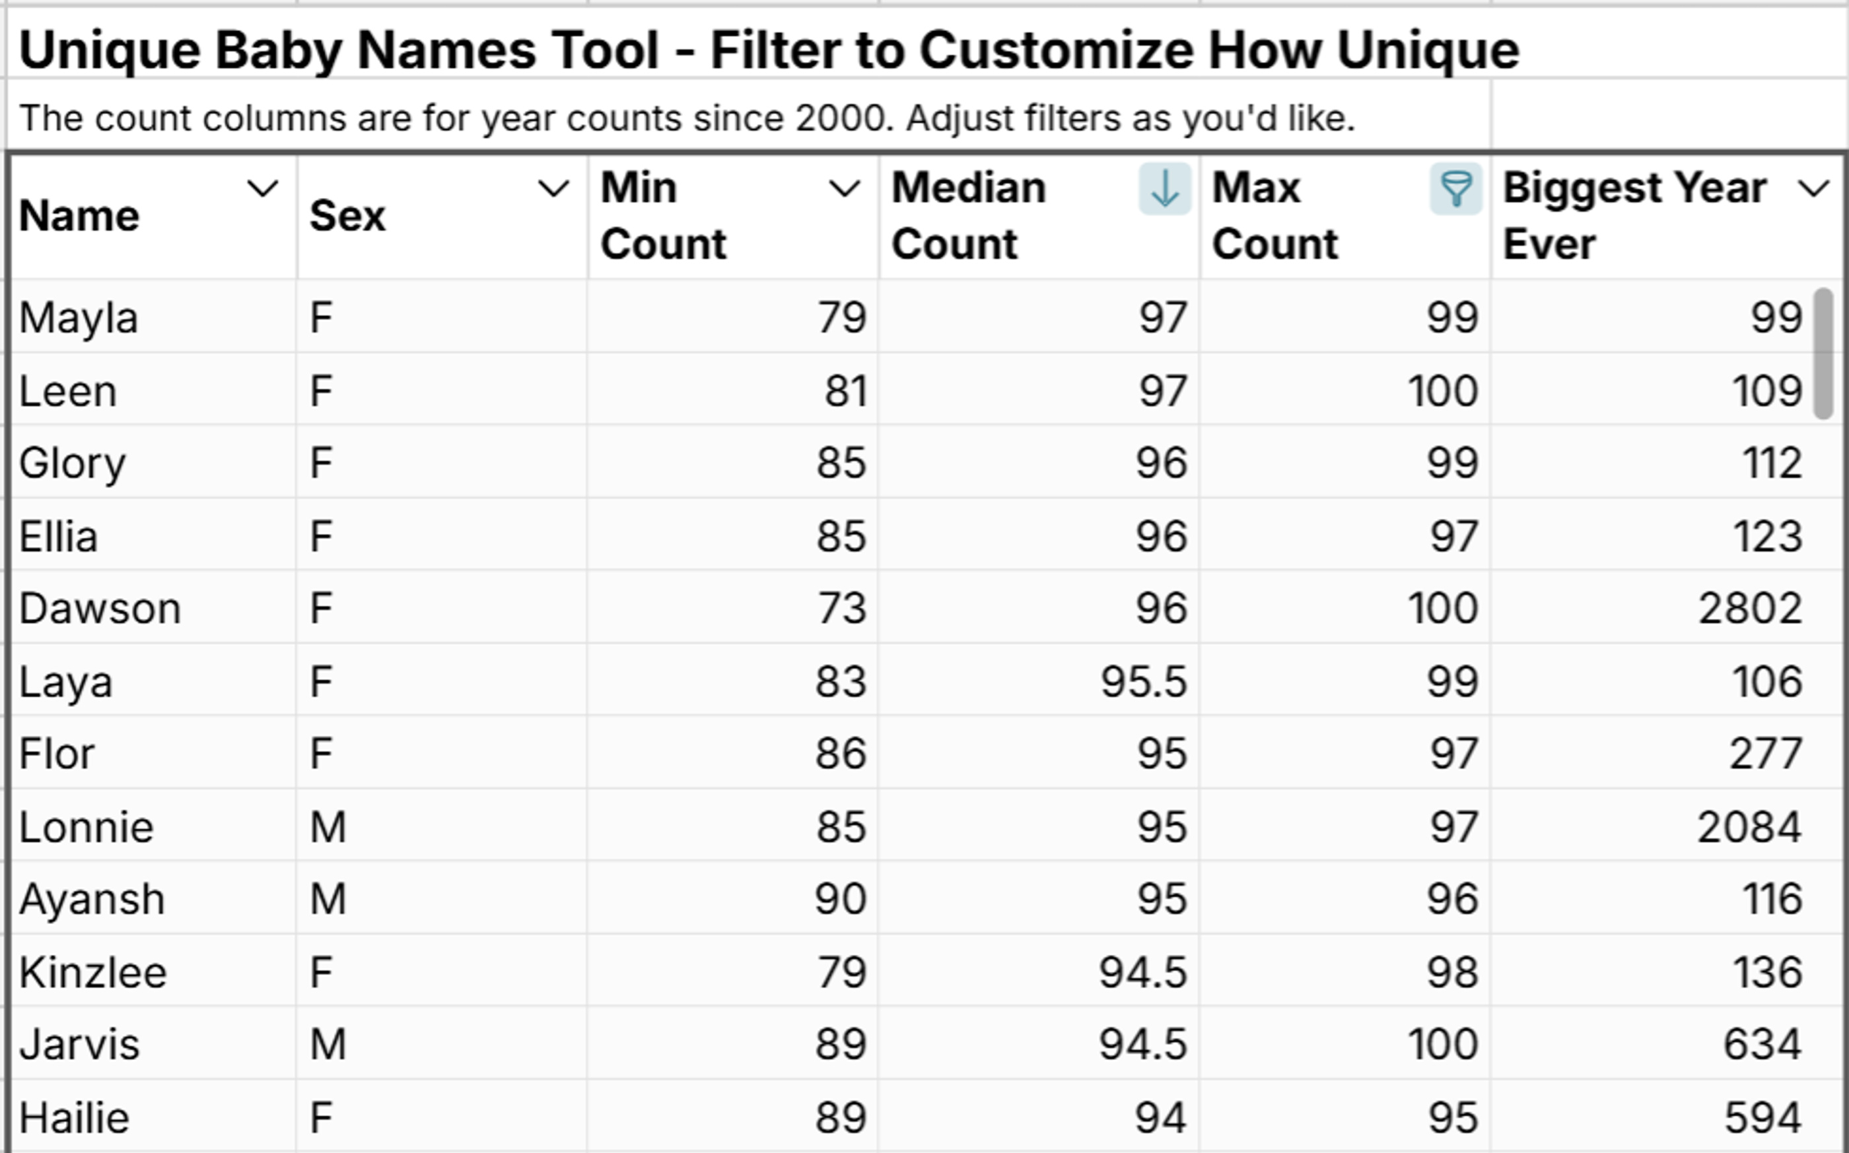Click the year counts description text
This screenshot has height=1153, width=1849.
click(687, 117)
